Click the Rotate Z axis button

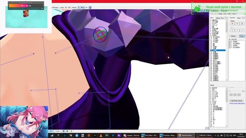242,24
